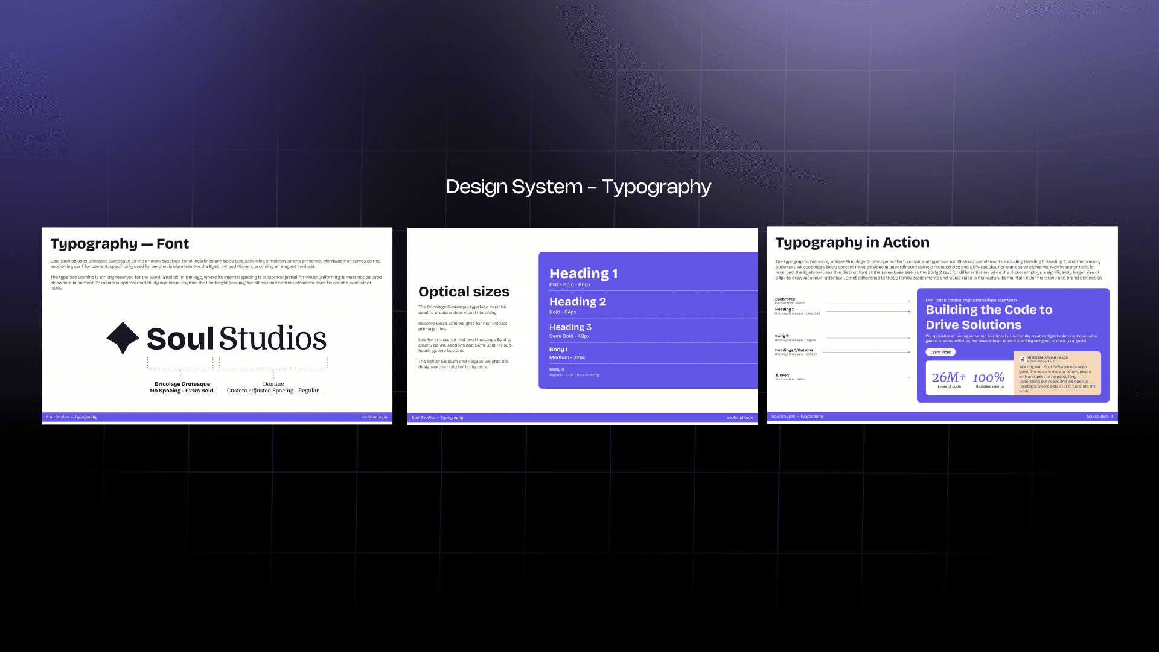Image resolution: width=1159 pixels, height=652 pixels.
Task: Click the testimonial avatar beside "Understands our needs"
Action: pyautogui.click(x=1023, y=359)
